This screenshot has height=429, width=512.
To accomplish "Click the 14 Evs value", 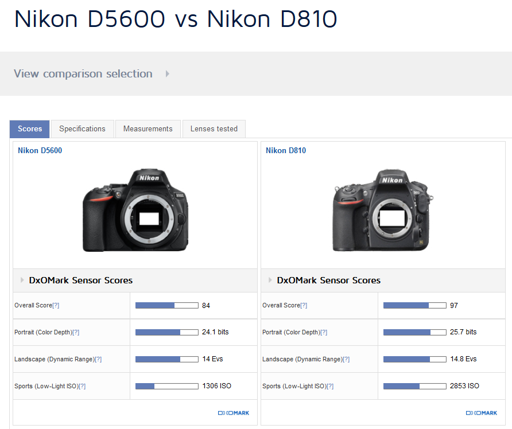I will point(212,359).
